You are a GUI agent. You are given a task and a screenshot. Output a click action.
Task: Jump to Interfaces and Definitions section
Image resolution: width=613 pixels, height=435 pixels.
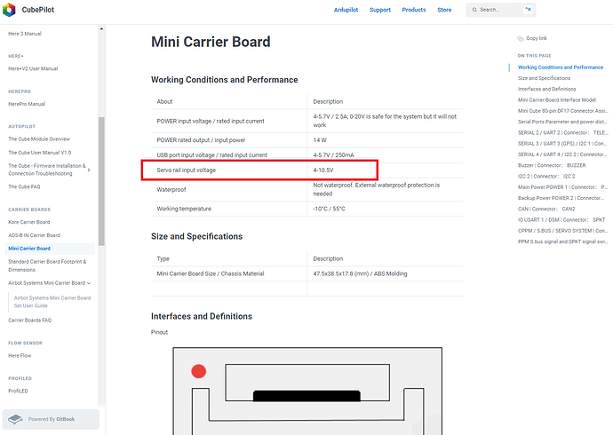coord(547,90)
